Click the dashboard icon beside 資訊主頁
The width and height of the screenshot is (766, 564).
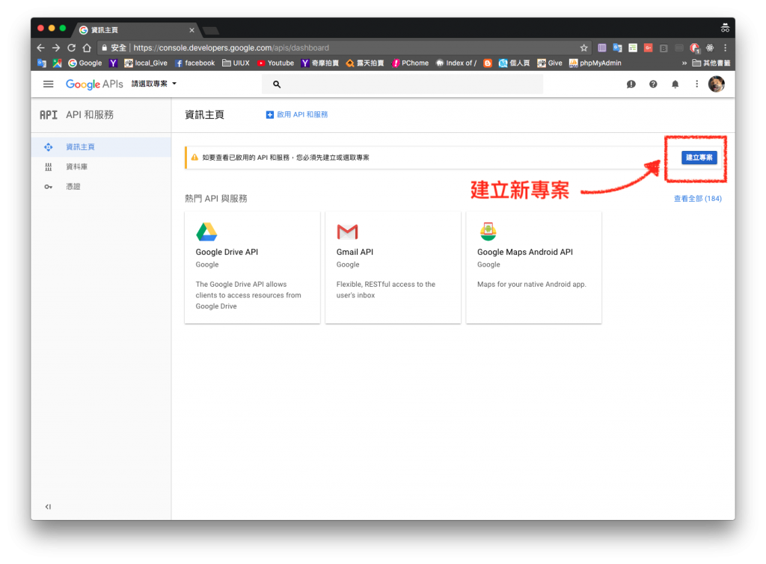49,147
